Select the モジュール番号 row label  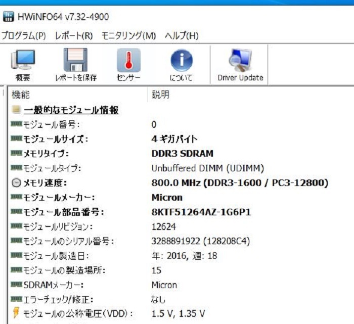pos(52,124)
